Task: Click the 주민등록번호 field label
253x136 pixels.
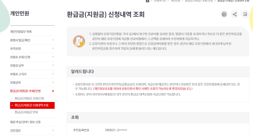Action: point(81,130)
